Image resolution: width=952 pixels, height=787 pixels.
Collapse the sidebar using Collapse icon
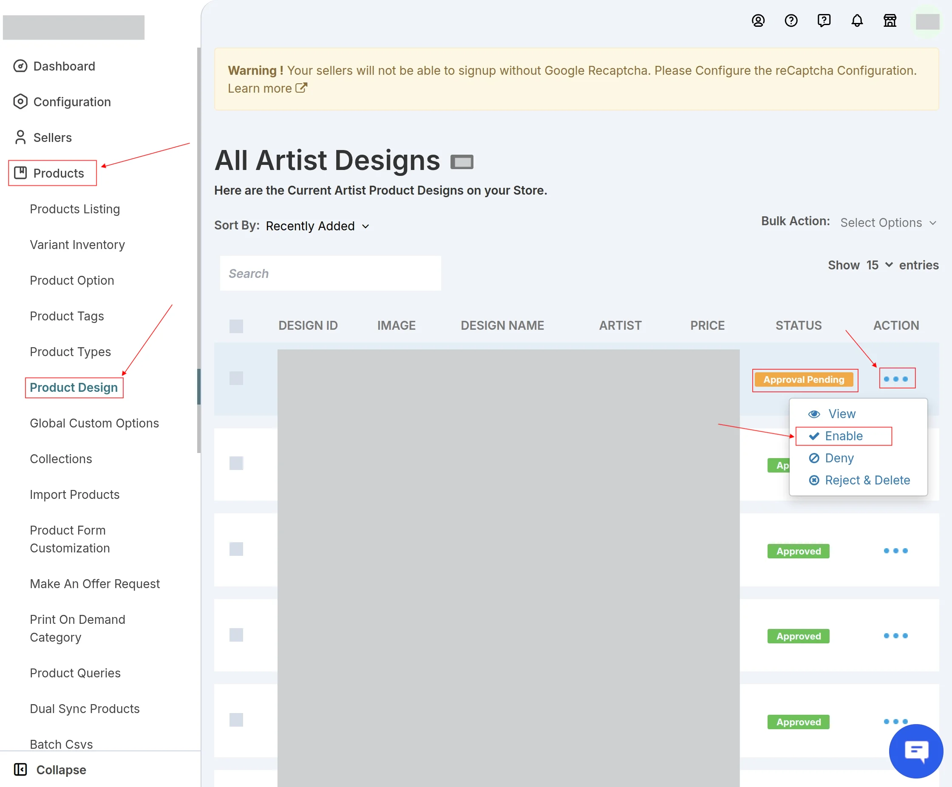[20, 769]
